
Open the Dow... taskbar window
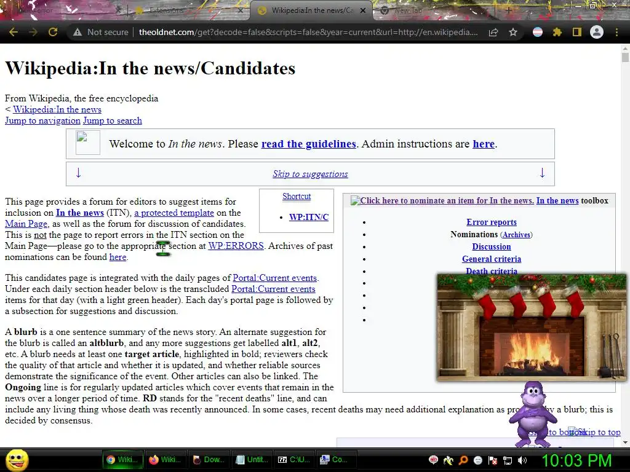point(208,460)
